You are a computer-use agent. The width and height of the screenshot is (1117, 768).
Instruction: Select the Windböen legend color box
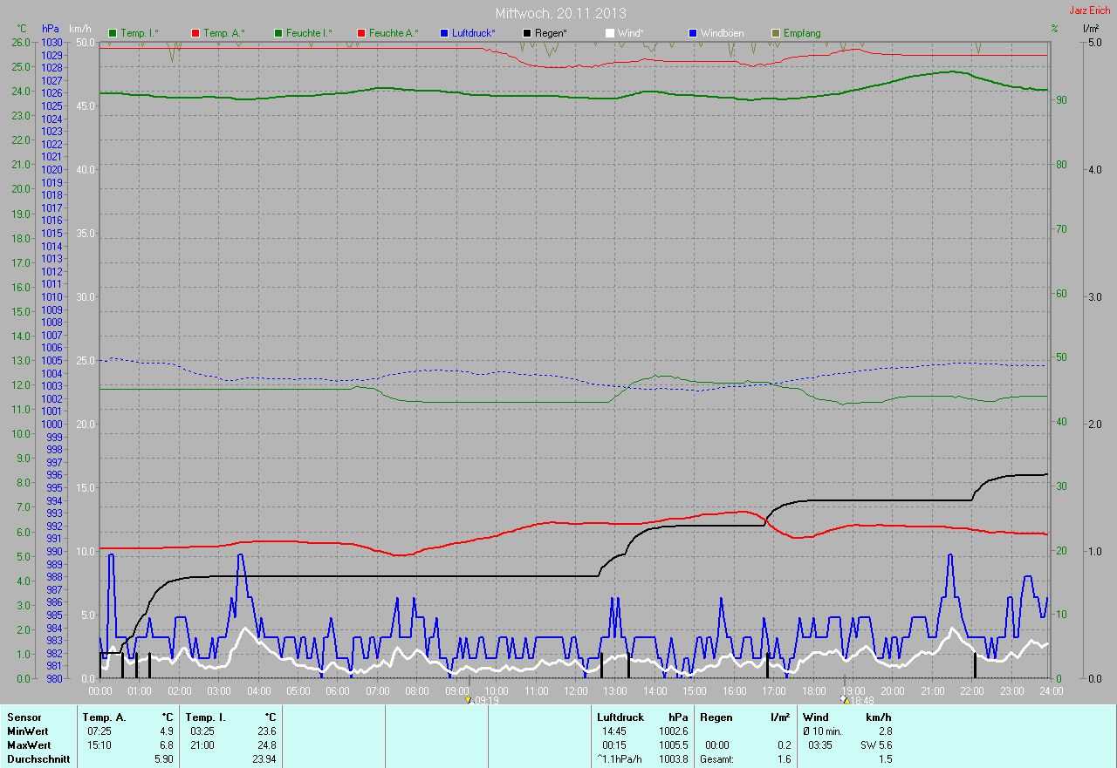693,33
